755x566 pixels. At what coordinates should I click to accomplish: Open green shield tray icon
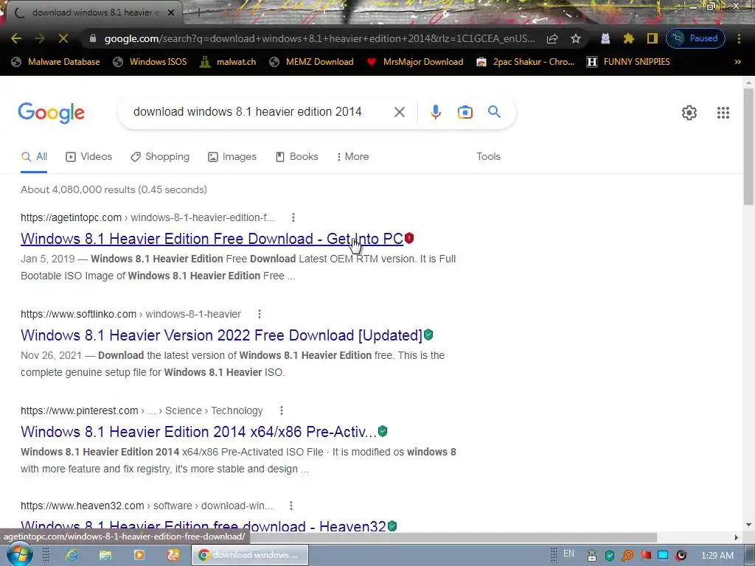click(x=610, y=556)
